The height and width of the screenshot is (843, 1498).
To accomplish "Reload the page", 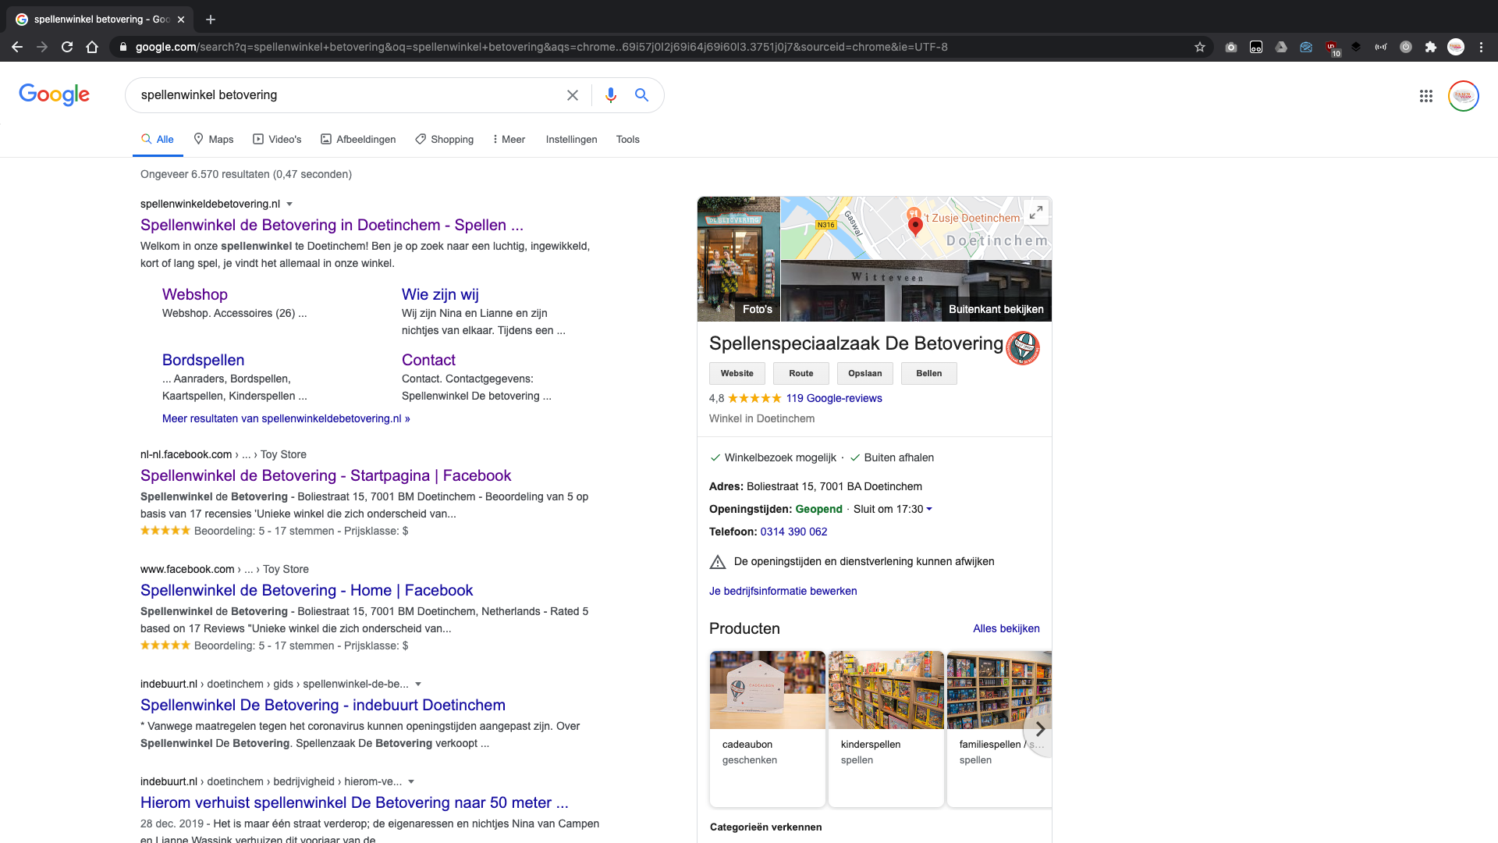I will pos(67,47).
